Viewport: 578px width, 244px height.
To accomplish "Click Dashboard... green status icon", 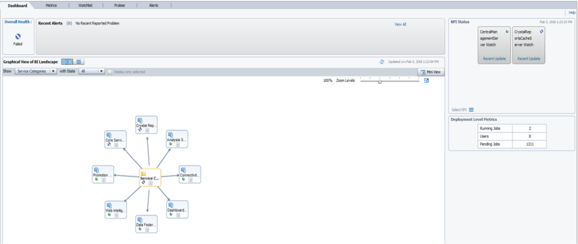I will 171,214.
